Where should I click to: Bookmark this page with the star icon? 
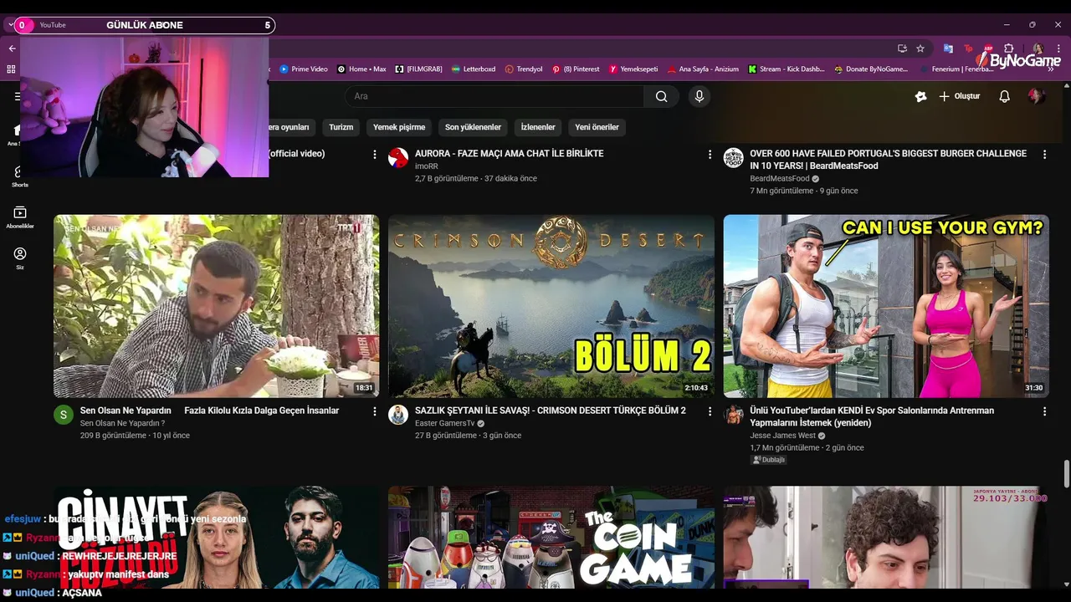920,48
